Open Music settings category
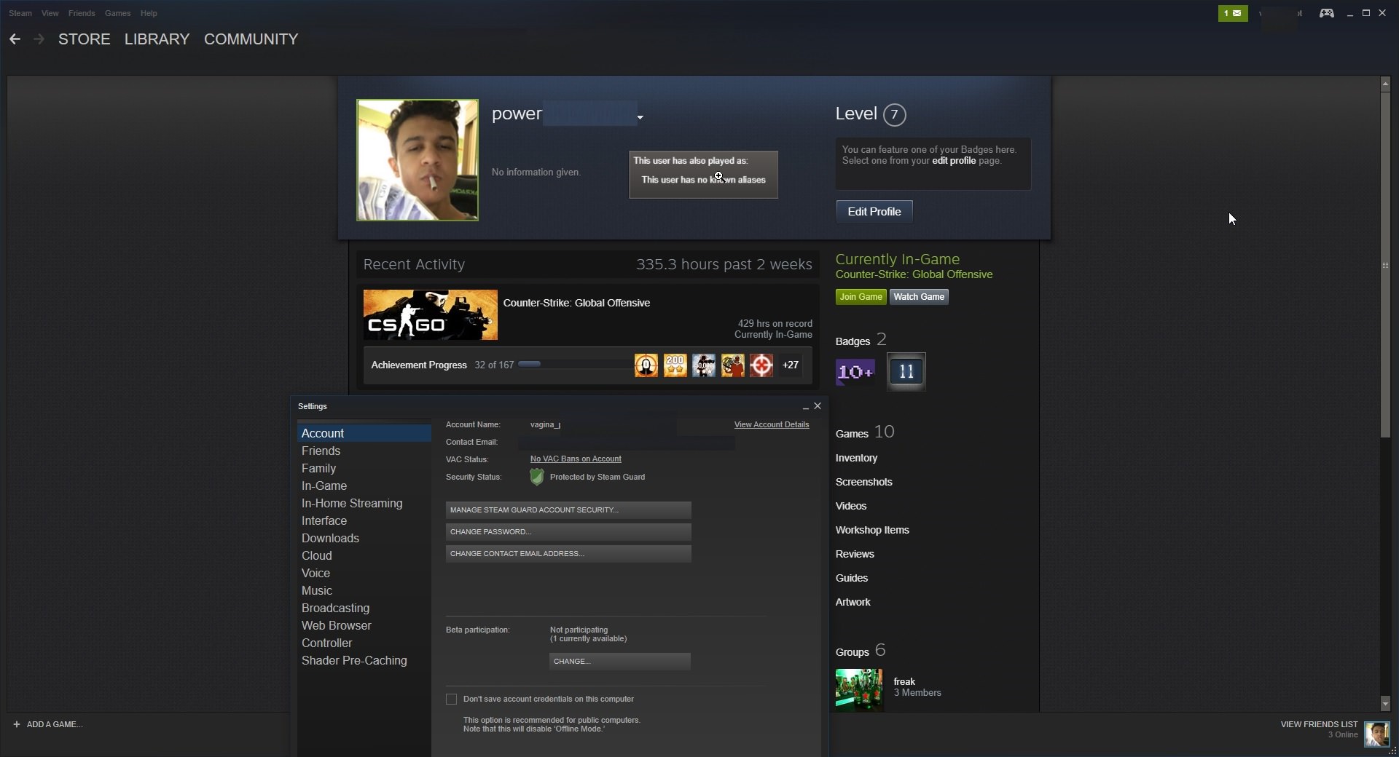 pos(364,591)
